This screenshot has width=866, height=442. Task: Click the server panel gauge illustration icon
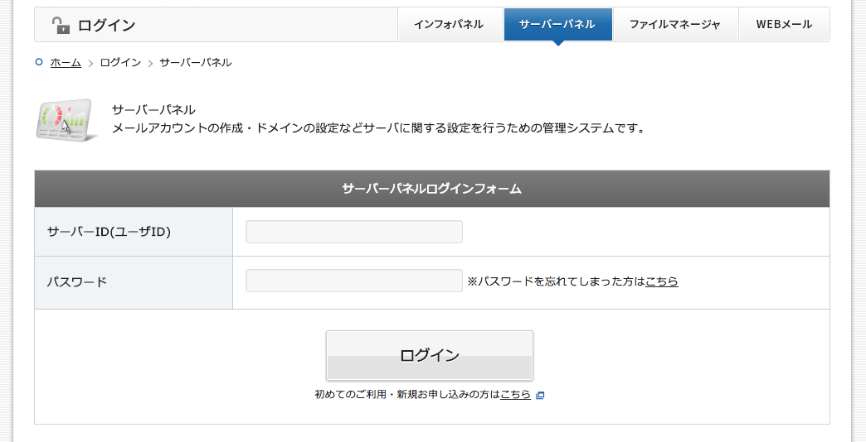(66, 121)
